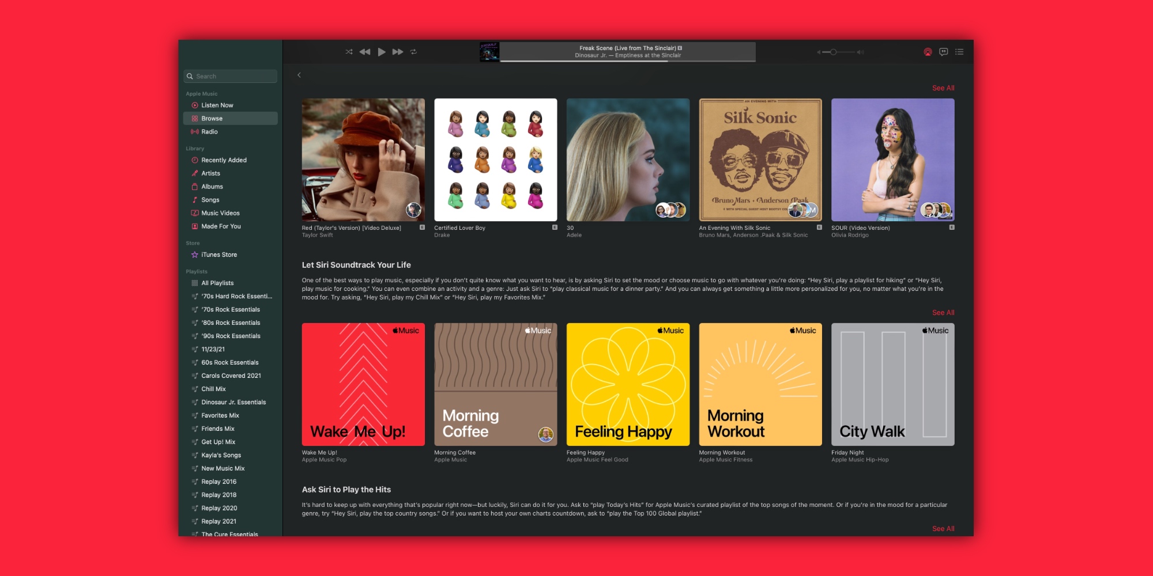The height and width of the screenshot is (576, 1153).
Task: Skip to the next track
Action: 398,51
